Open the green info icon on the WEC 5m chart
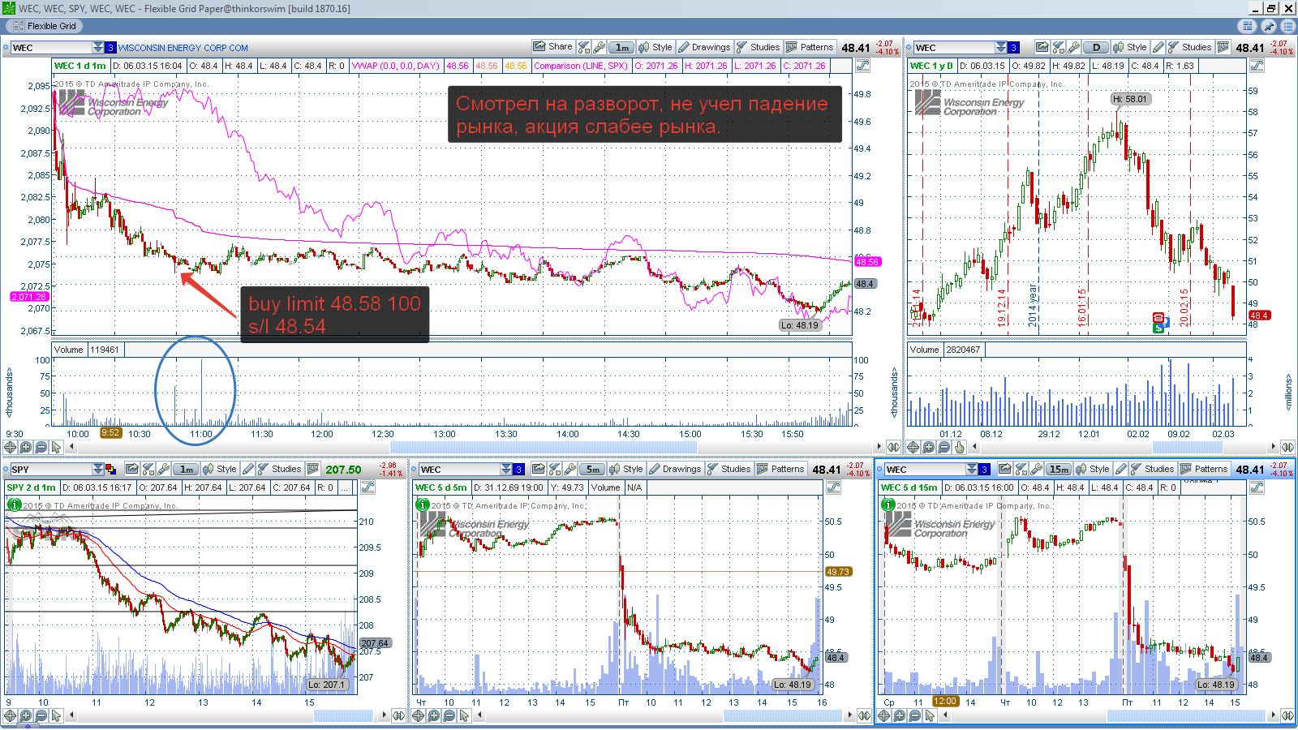The image size is (1298, 730). pos(422,505)
